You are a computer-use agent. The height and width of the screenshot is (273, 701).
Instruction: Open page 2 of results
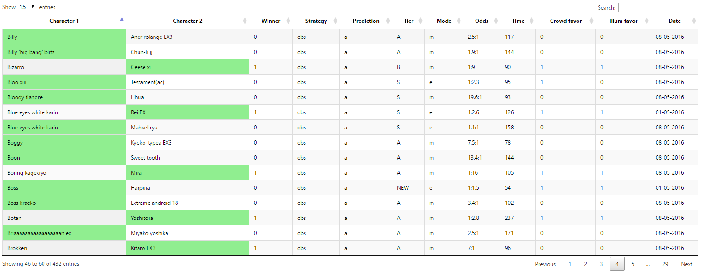(585, 264)
